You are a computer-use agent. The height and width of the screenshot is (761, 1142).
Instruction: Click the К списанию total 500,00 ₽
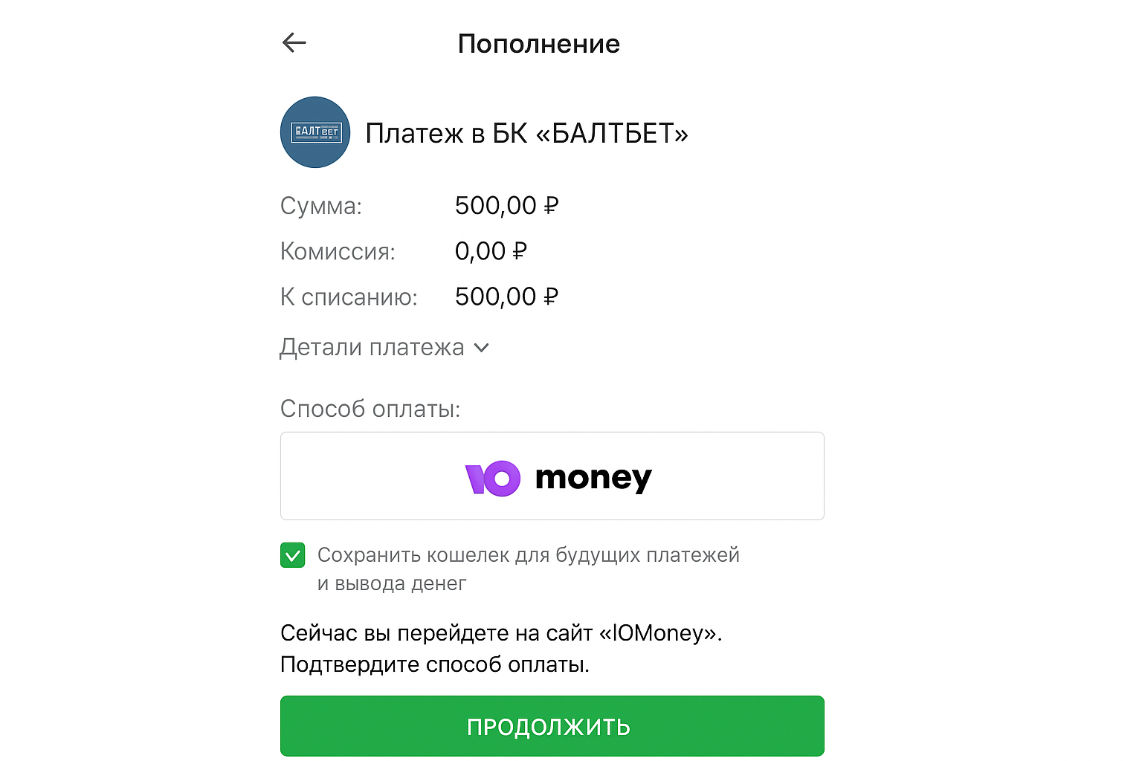click(x=506, y=297)
